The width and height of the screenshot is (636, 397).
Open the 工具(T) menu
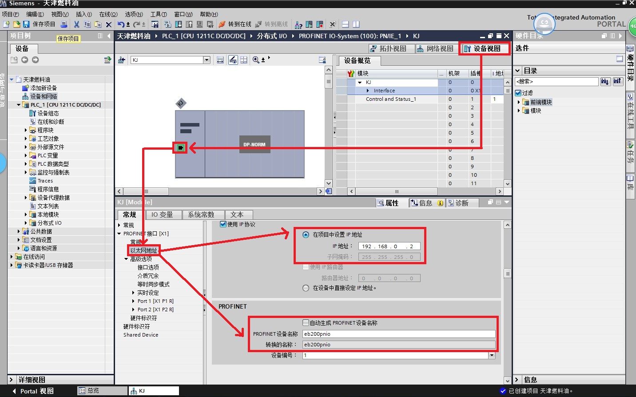tap(159, 14)
